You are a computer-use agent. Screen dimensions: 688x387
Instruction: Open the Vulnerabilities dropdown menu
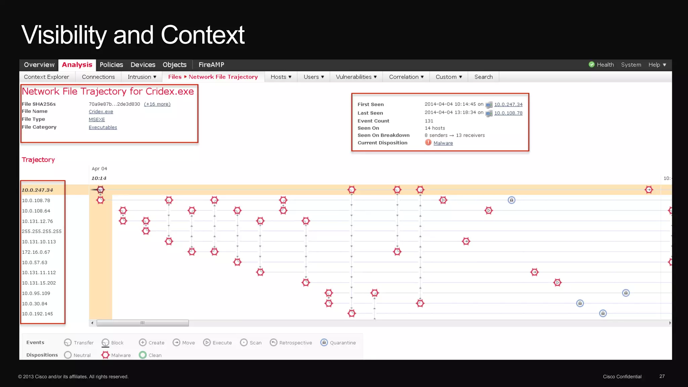(356, 77)
